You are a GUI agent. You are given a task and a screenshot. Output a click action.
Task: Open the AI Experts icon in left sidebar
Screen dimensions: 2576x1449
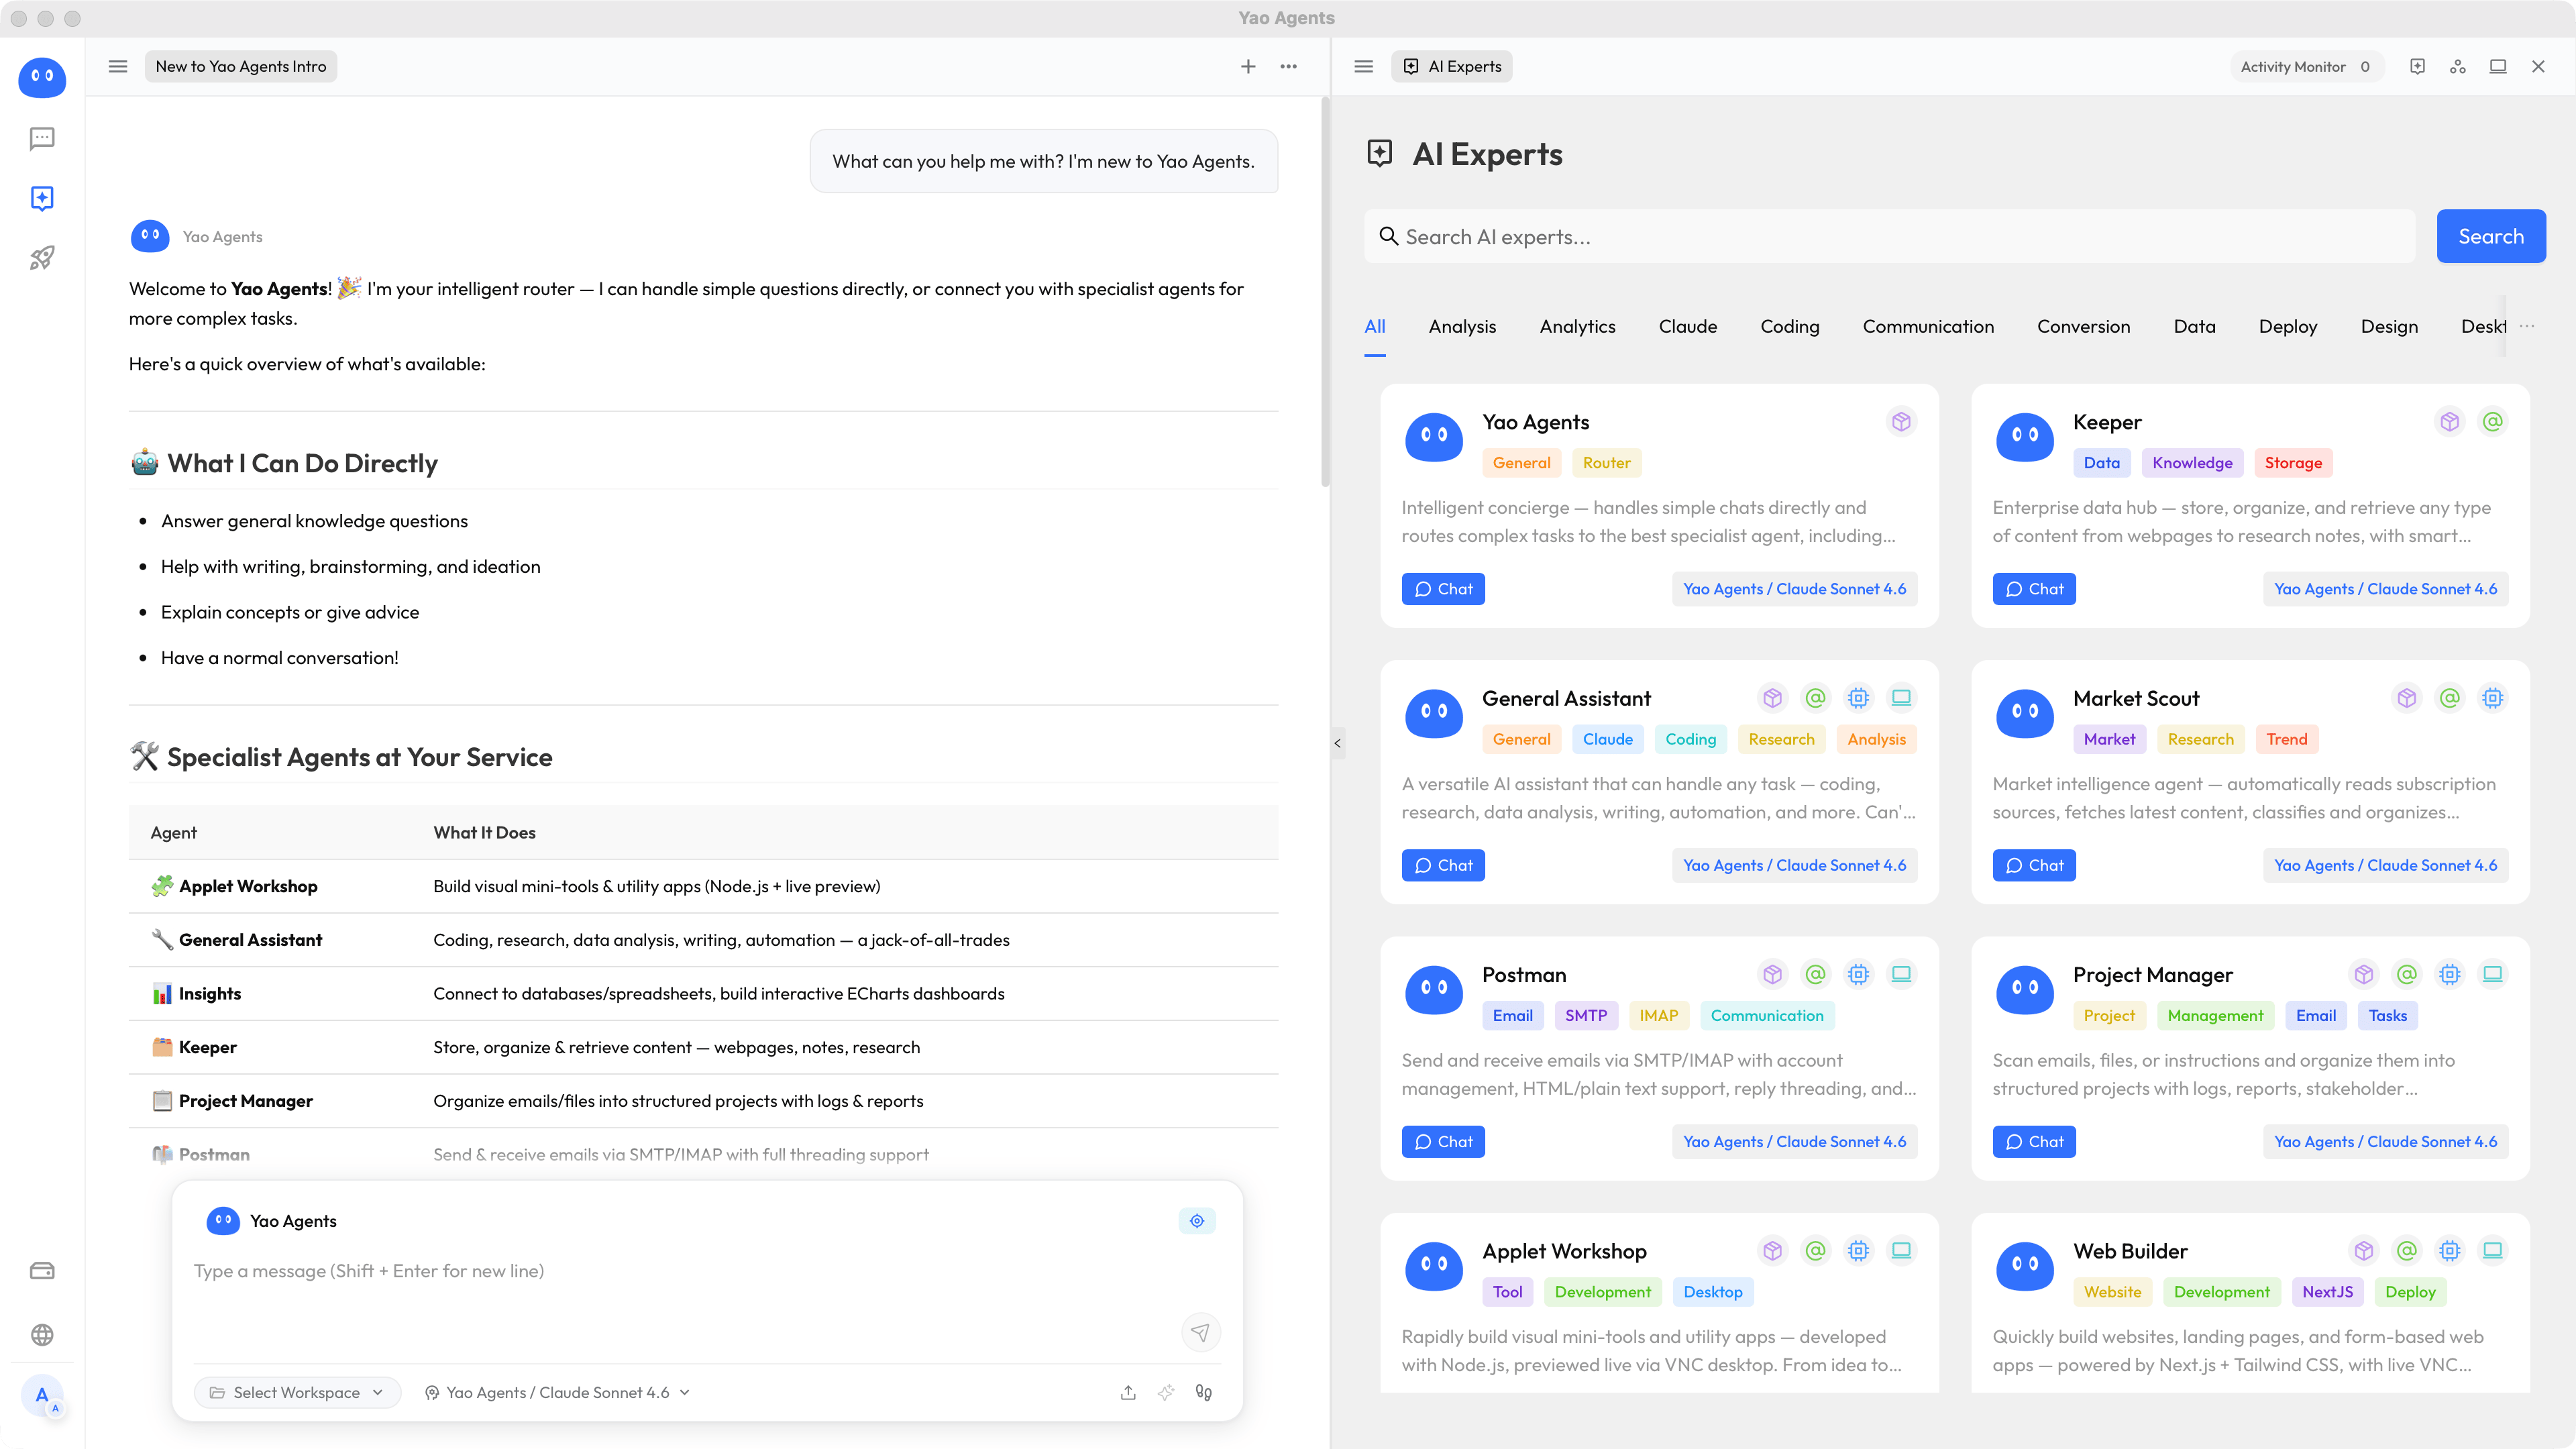(42, 198)
